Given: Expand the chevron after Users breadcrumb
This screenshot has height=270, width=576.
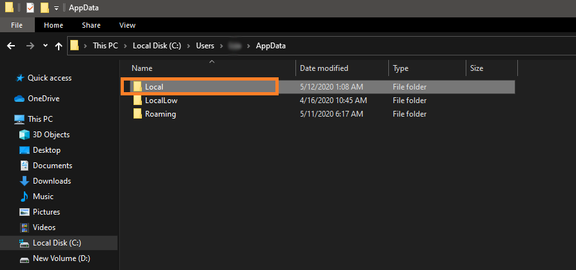Looking at the screenshot, I should pos(221,46).
